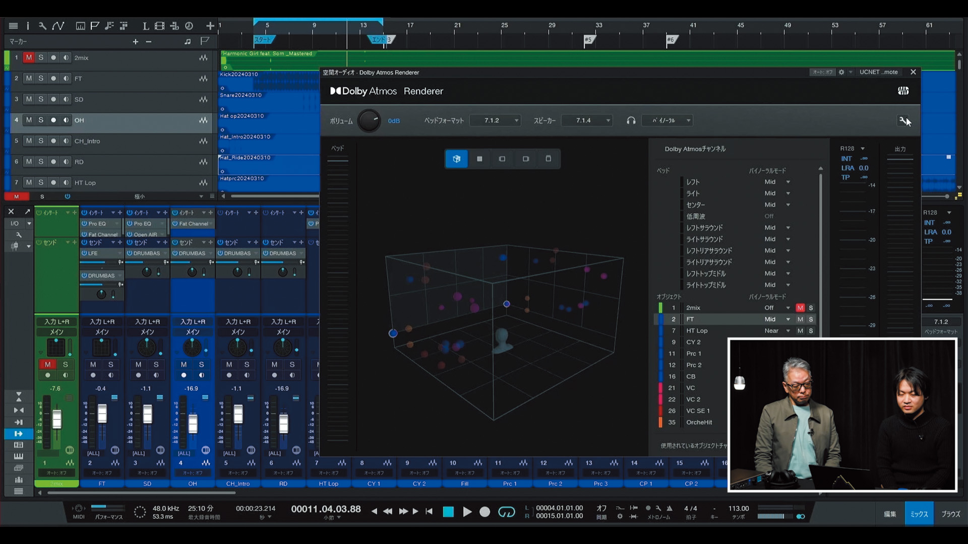Select HT Lop channel label in mixer
Viewport: 968px width, 544px height.
click(x=329, y=484)
